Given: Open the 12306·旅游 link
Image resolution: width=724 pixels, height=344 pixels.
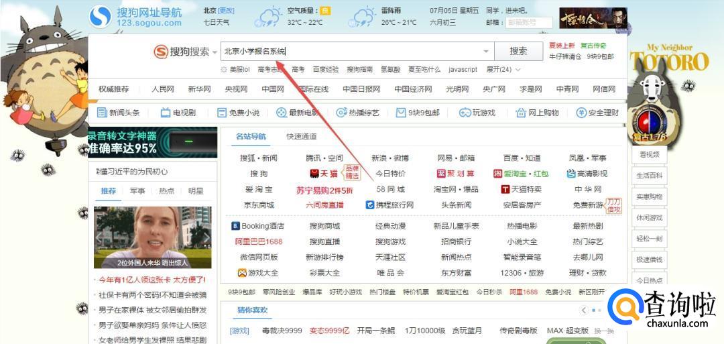Looking at the screenshot, I should point(522,273).
